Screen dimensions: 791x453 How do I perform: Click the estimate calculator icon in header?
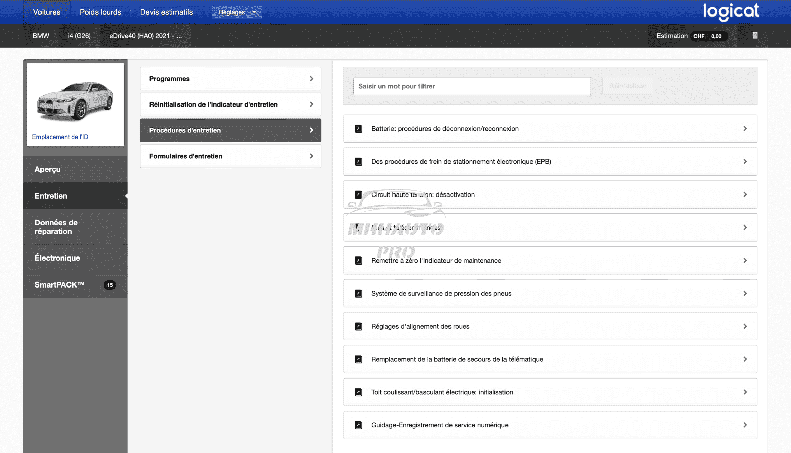tap(755, 35)
